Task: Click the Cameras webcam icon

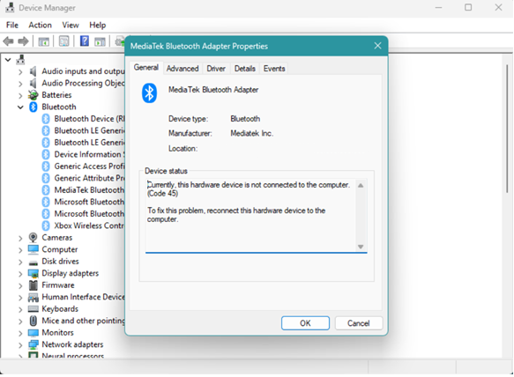Action: (34, 238)
